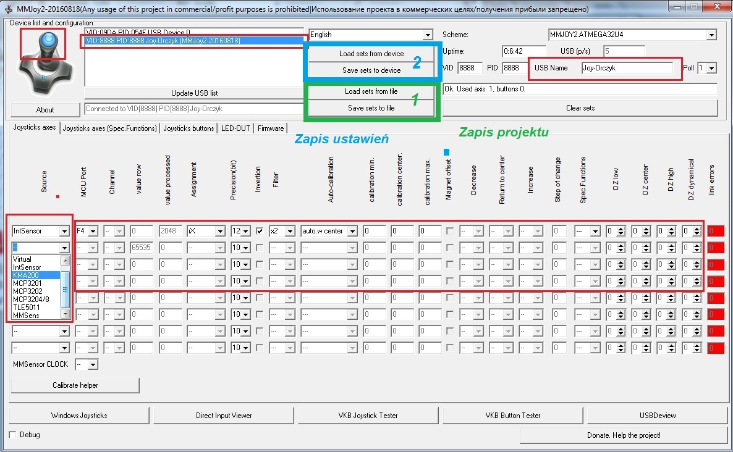Click the blue square above Magnet offset

pos(447,152)
